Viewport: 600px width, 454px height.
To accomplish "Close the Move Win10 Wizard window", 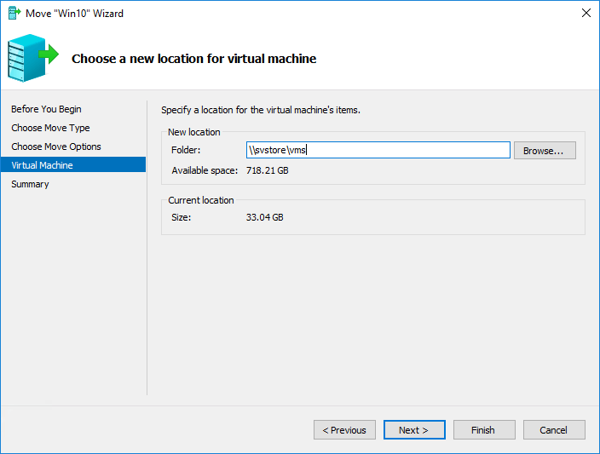I will 586,13.
